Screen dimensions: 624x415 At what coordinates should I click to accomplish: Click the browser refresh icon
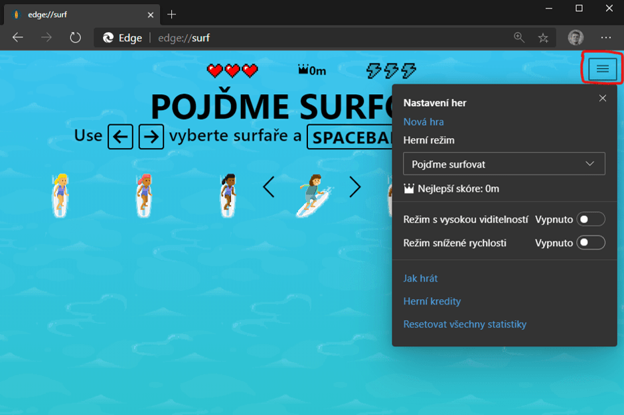(75, 38)
